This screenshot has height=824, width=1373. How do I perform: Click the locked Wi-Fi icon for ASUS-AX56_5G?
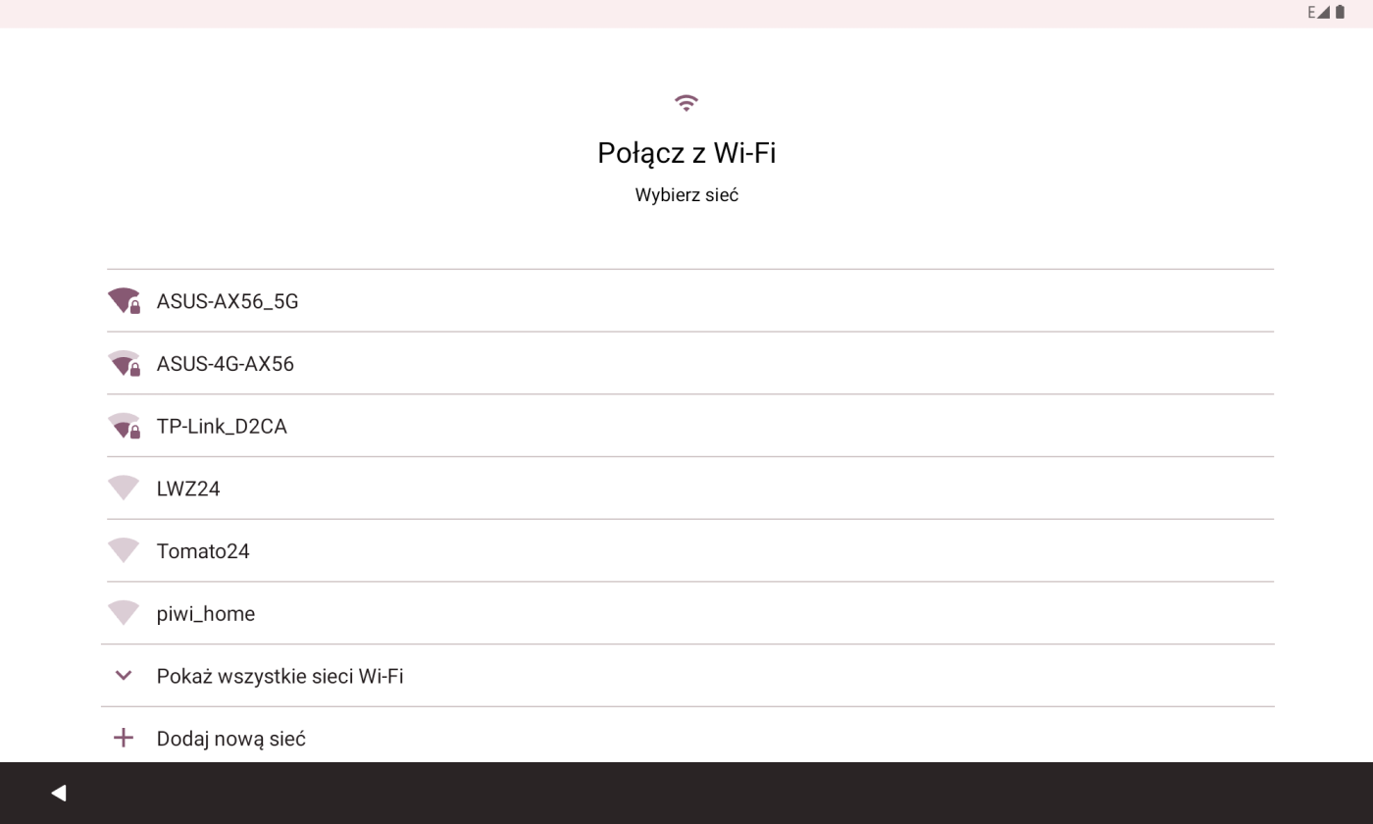pos(124,301)
